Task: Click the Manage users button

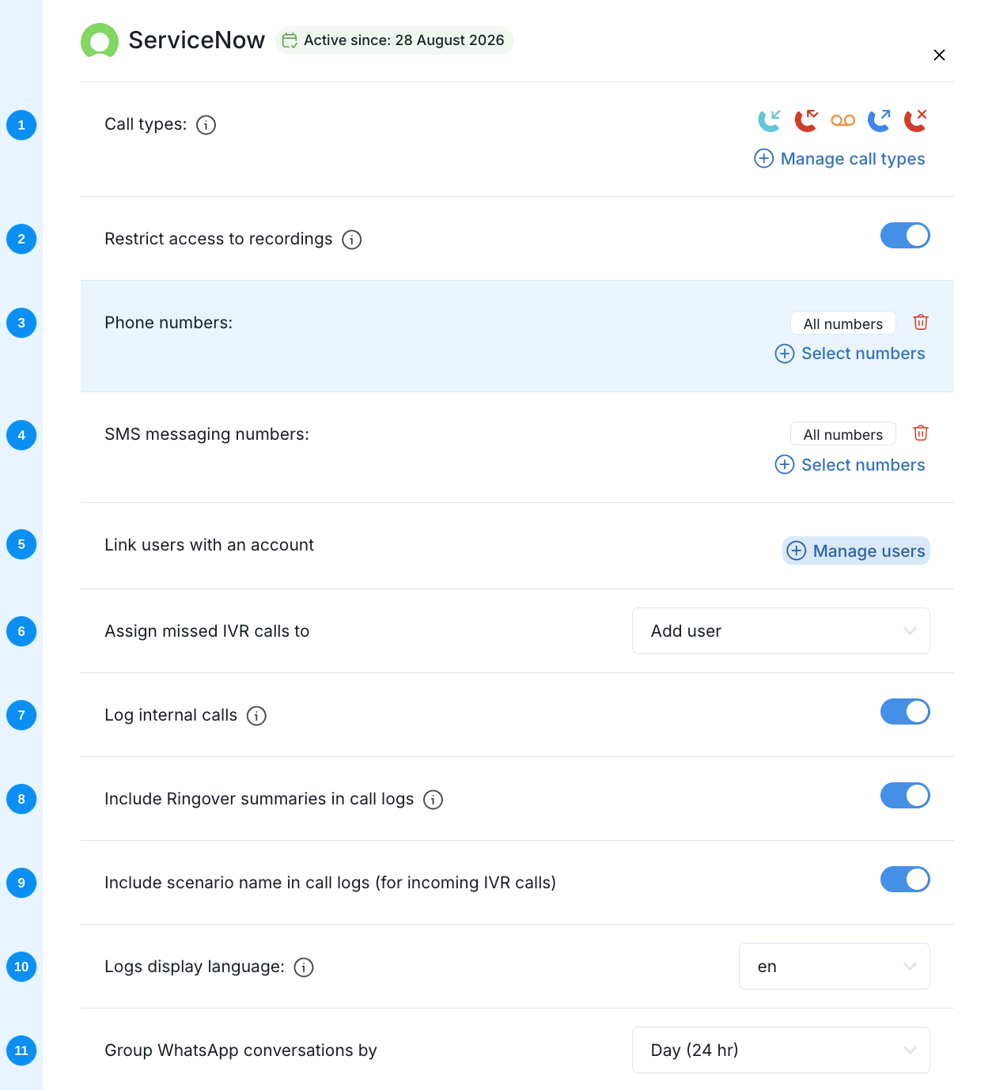Action: 856,551
